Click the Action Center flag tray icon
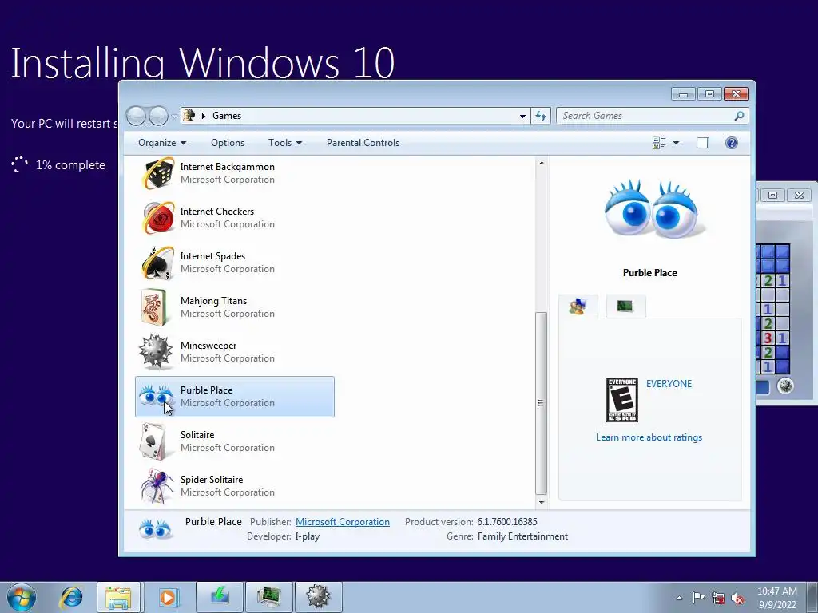818x613 pixels. point(698,598)
